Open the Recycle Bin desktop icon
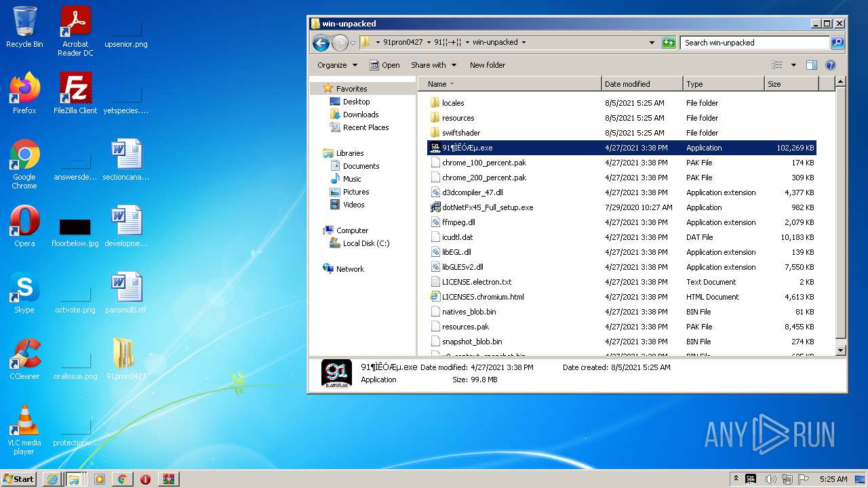 coord(24,27)
